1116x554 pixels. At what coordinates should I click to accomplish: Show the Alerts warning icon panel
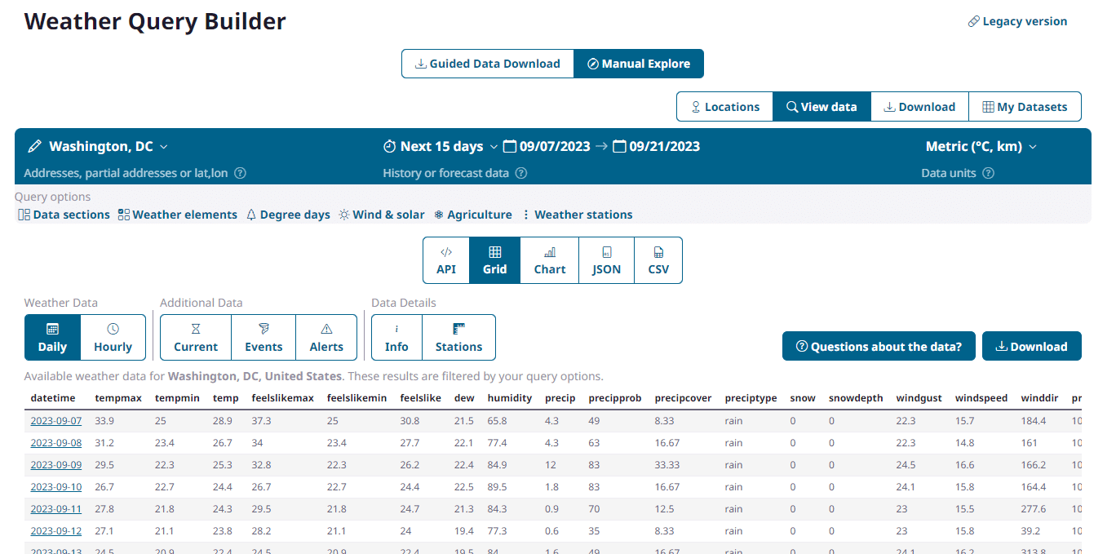[326, 337]
